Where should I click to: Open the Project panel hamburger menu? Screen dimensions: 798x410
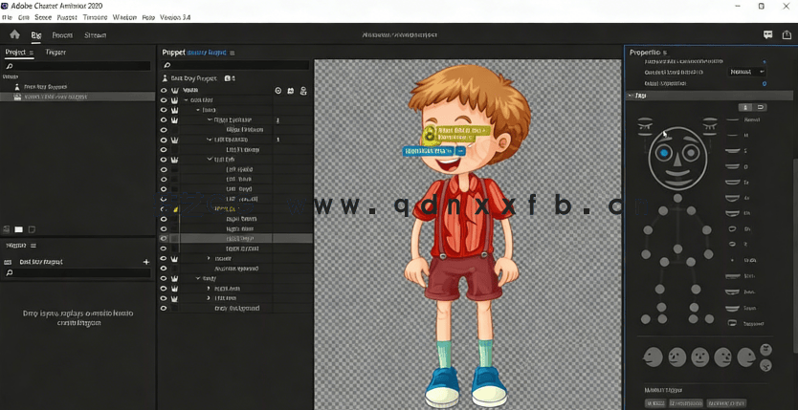(x=31, y=53)
